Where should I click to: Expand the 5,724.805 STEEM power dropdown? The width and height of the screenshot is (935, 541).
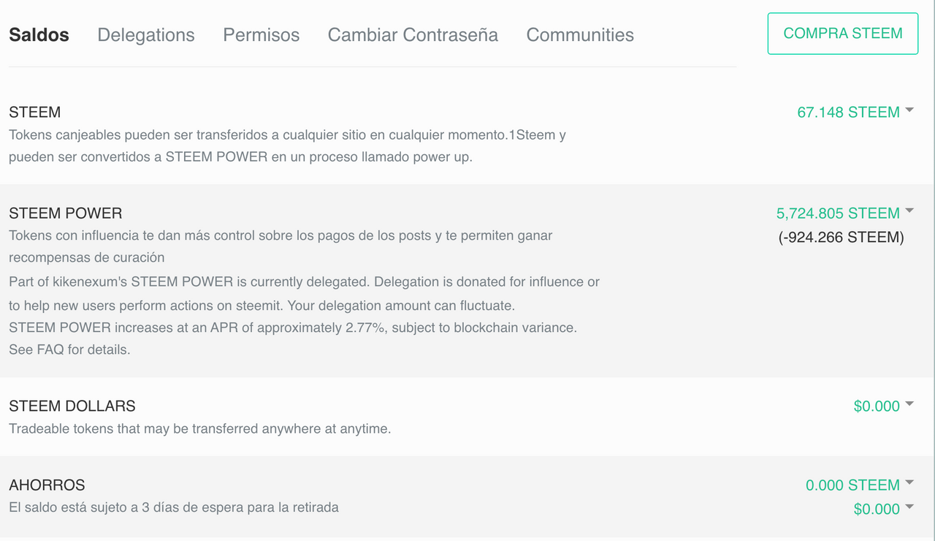(845, 213)
